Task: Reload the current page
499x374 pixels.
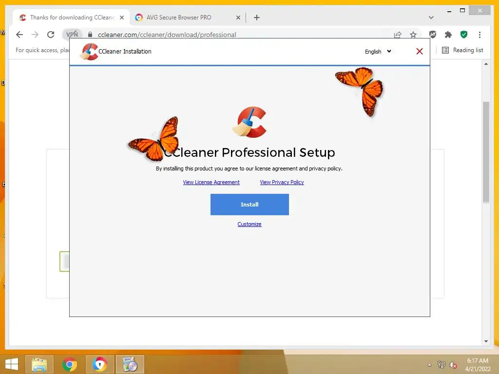Action: 51,35
